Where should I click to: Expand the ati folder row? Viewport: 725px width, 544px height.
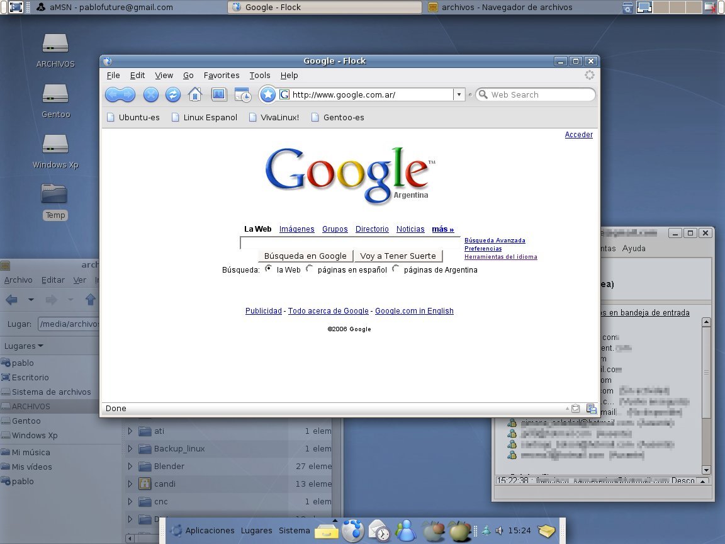click(130, 431)
